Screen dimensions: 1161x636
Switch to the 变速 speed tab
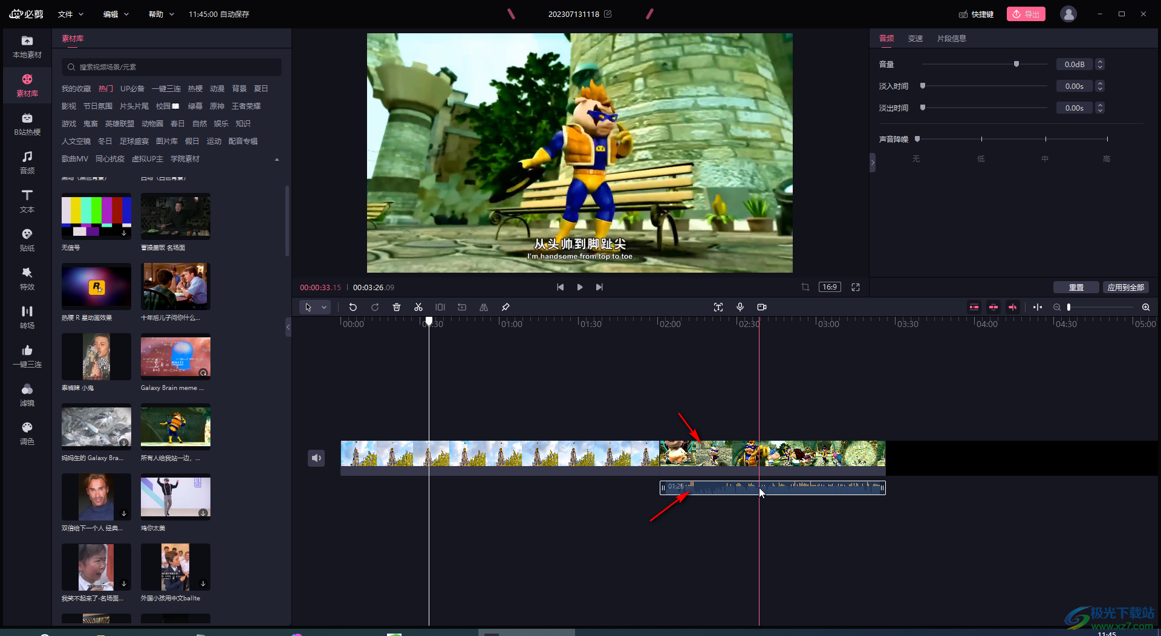coord(915,38)
